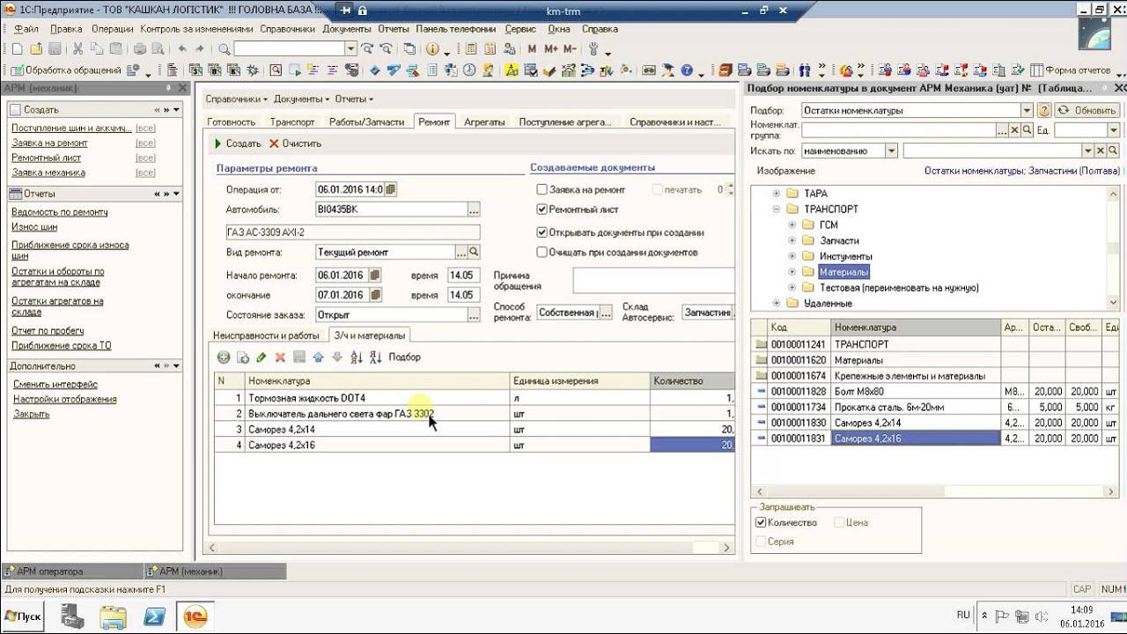The height and width of the screenshot is (634, 1127).
Task: Click the Обновить button in selection panel
Action: [1087, 110]
